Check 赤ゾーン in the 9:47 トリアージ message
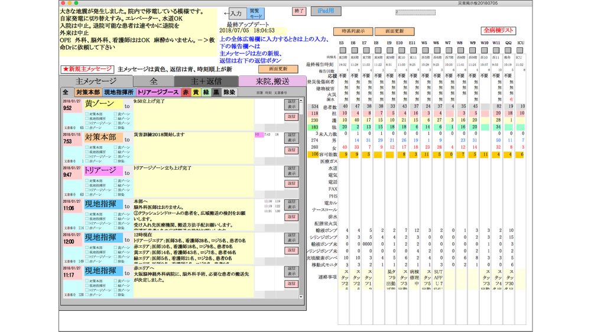Viewport: 591px width, 332px height. pyautogui.click(x=87, y=195)
